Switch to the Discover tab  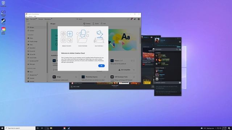41,19
